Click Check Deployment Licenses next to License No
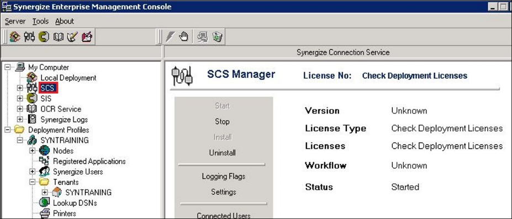The image size is (512, 219). click(x=415, y=76)
